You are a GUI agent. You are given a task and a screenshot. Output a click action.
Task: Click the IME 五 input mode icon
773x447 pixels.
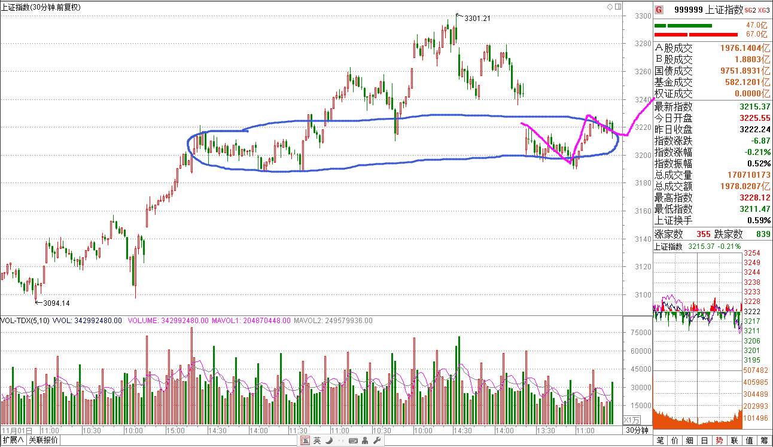tap(305, 441)
